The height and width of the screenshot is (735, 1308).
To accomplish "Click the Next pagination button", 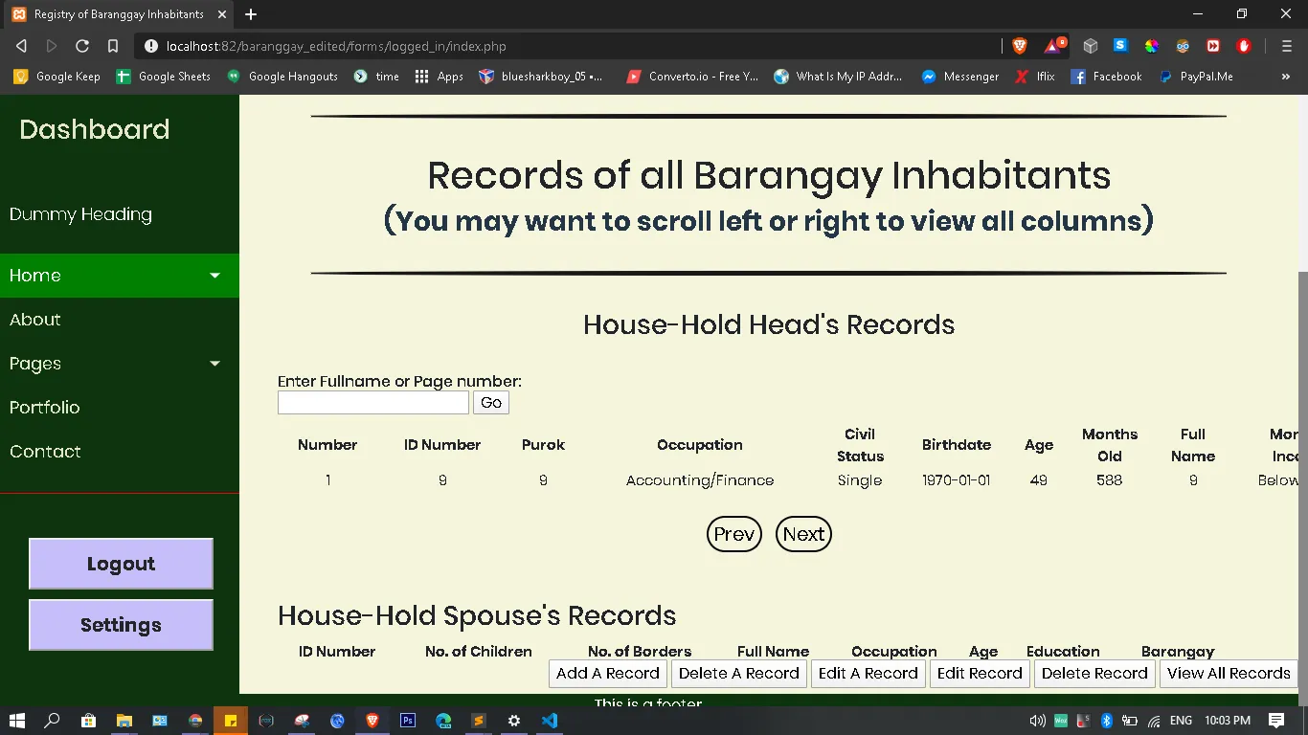I will [x=803, y=534].
